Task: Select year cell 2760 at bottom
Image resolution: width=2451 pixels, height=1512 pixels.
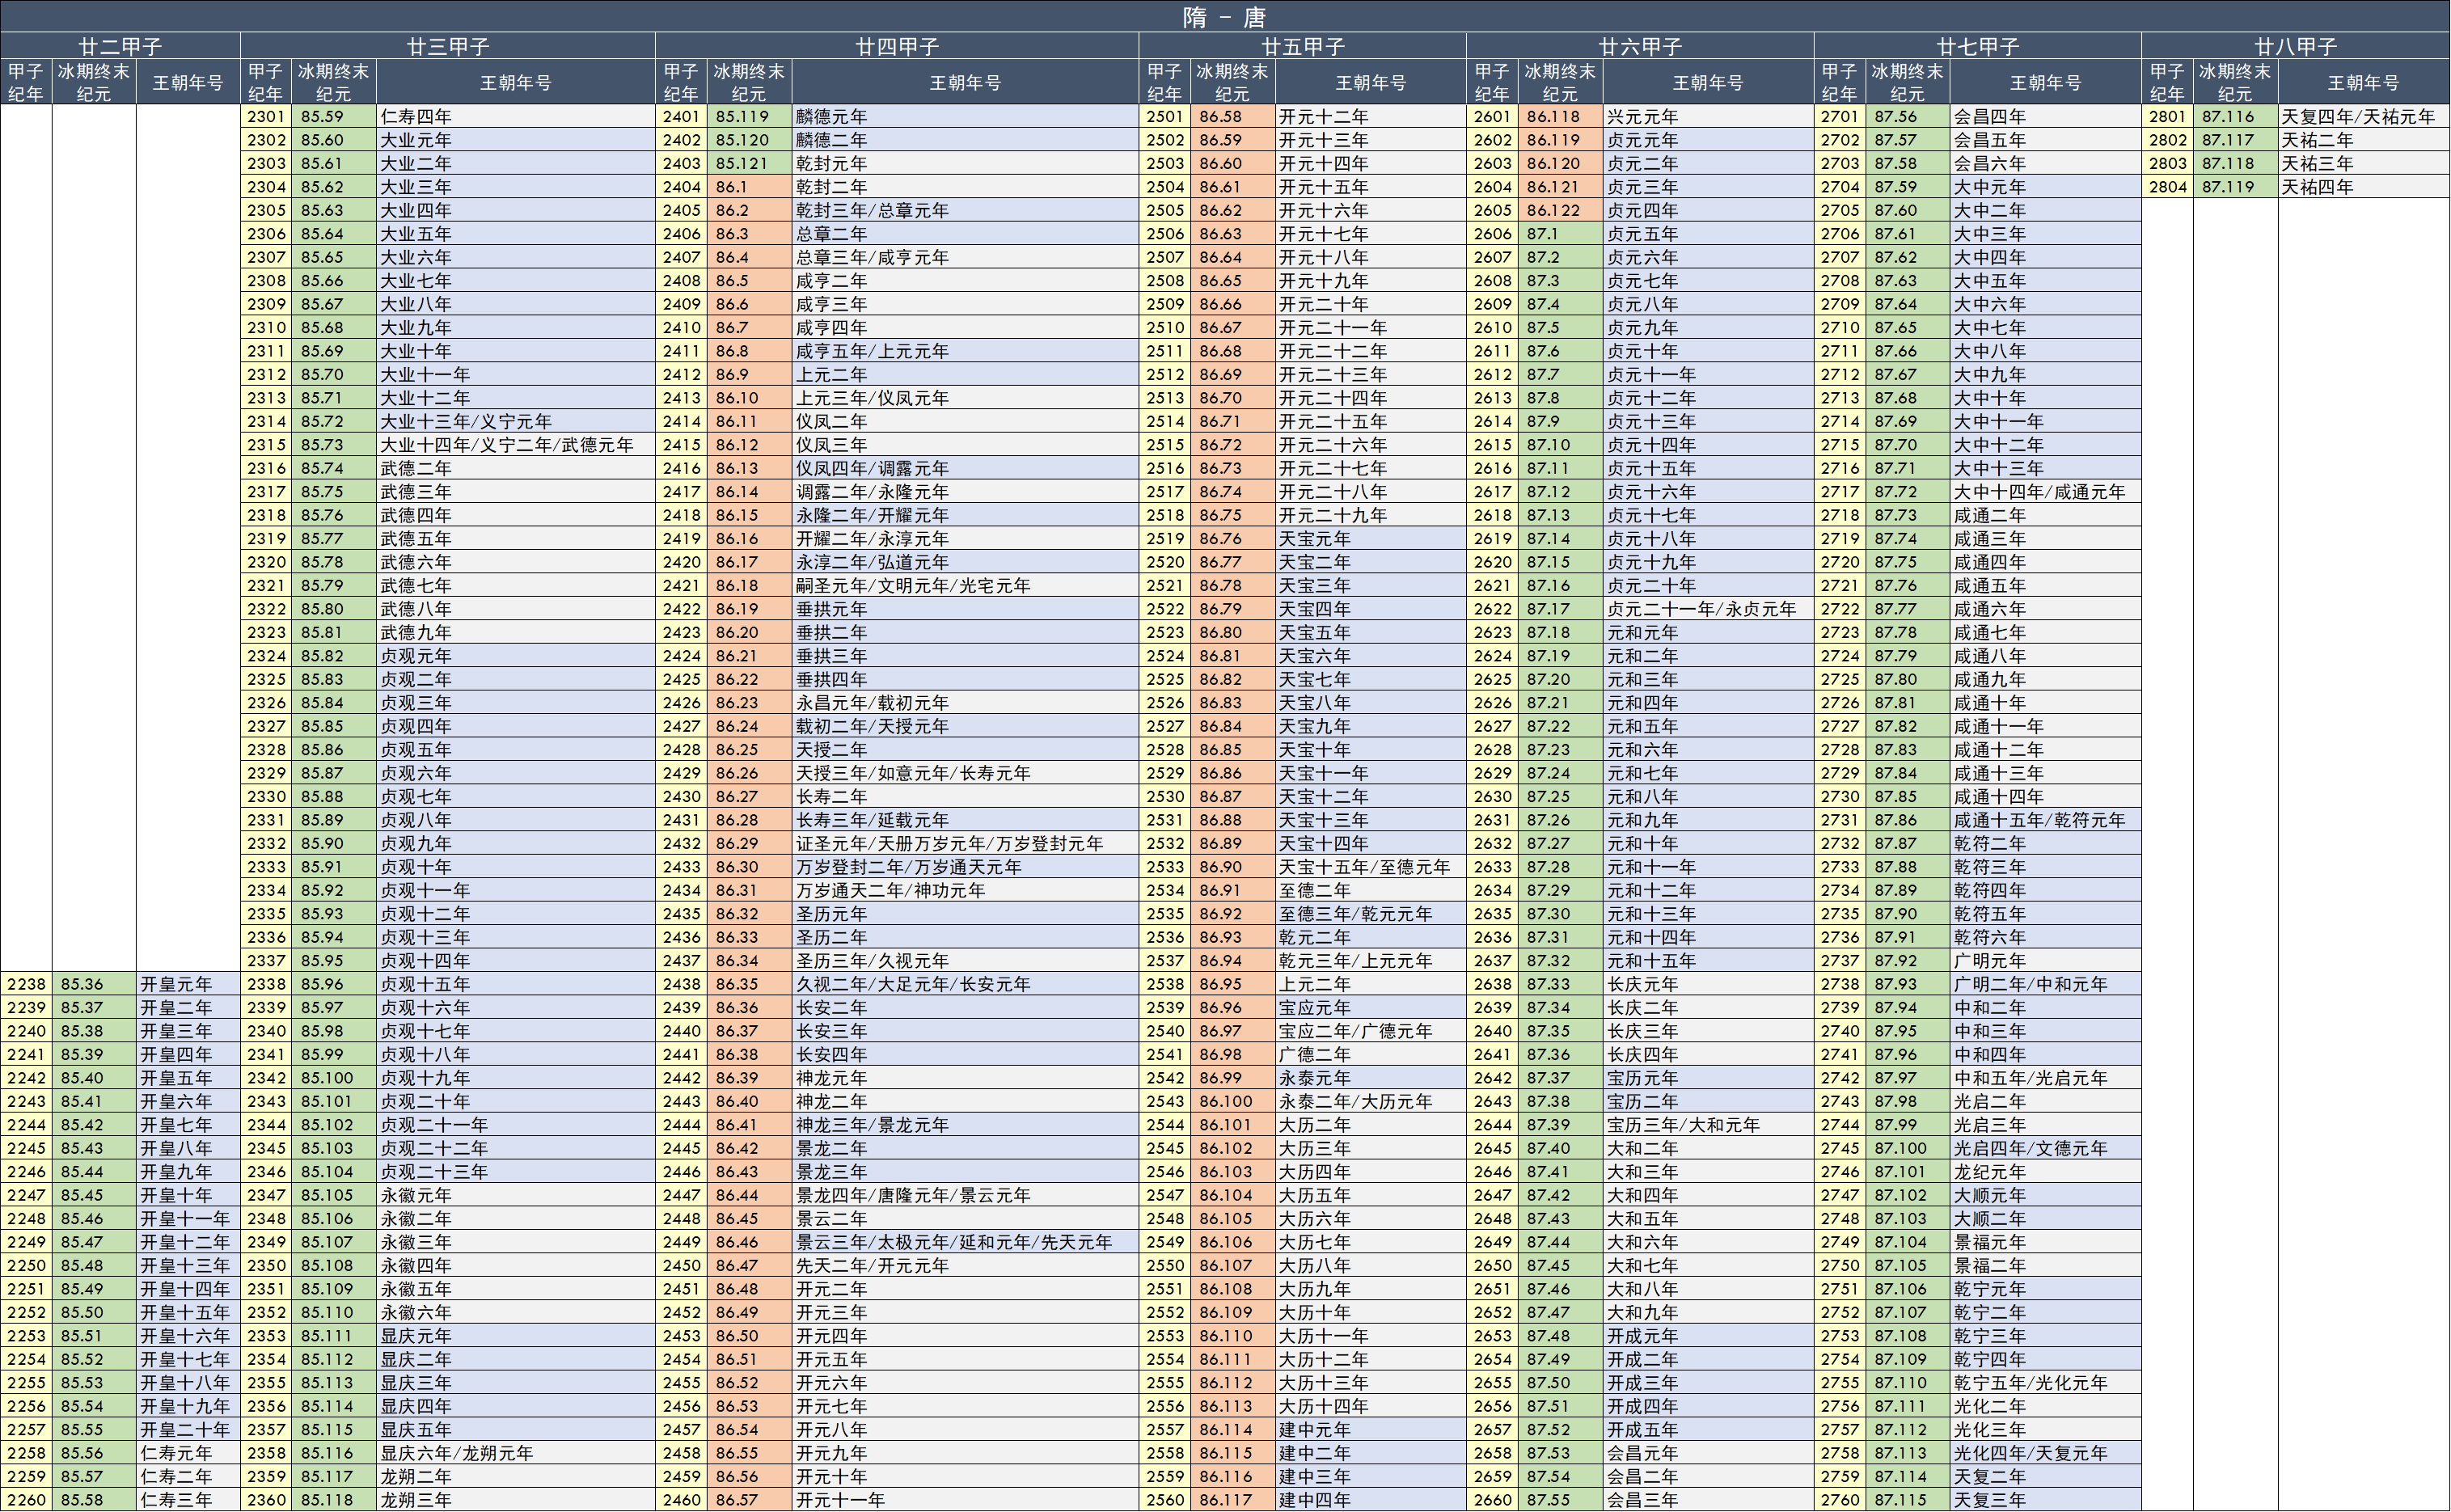Action: tap(1839, 1500)
